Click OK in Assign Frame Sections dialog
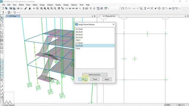Image resolution: width=189 pixels, height=106 pixels. (83, 79)
